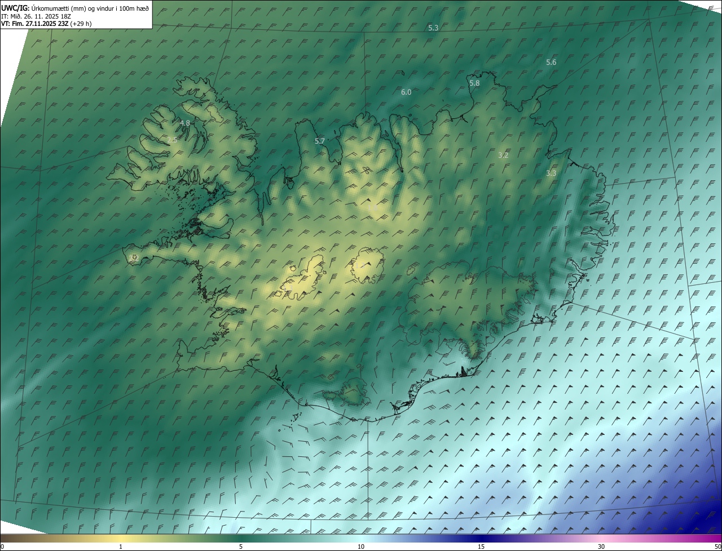Click the colorbar tick label '1'
Image resolution: width=722 pixels, height=551 pixels.
121,546
